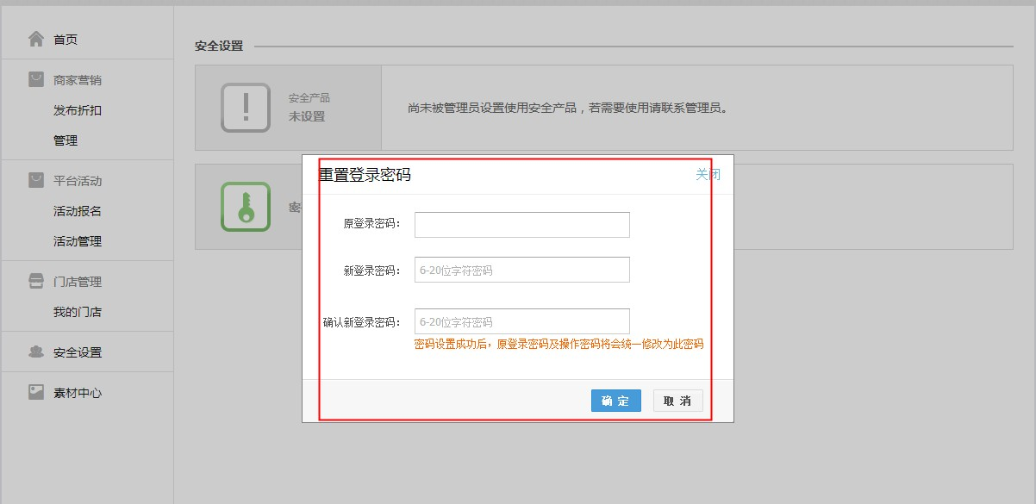Focus the 确认新登录密码 input box
The width and height of the screenshot is (1036, 504).
(521, 321)
